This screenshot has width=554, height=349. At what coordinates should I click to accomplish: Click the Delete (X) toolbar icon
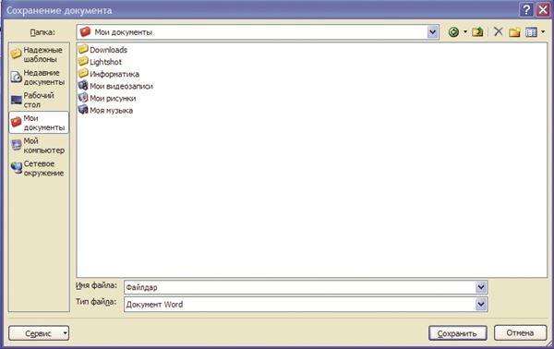click(499, 31)
